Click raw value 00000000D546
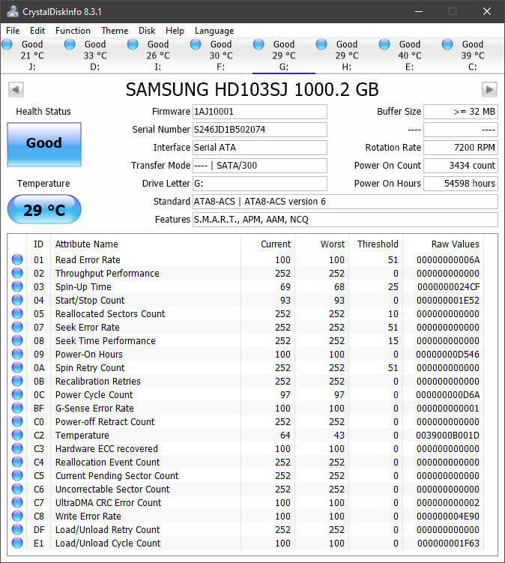505x563 pixels. coord(447,355)
